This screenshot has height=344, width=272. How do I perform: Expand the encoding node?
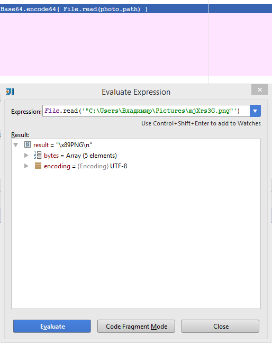[x=26, y=166]
